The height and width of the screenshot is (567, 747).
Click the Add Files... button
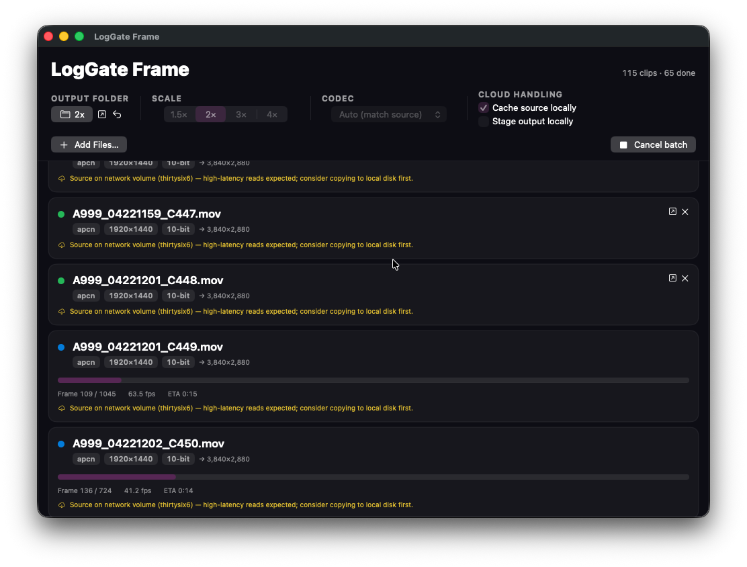tap(89, 144)
